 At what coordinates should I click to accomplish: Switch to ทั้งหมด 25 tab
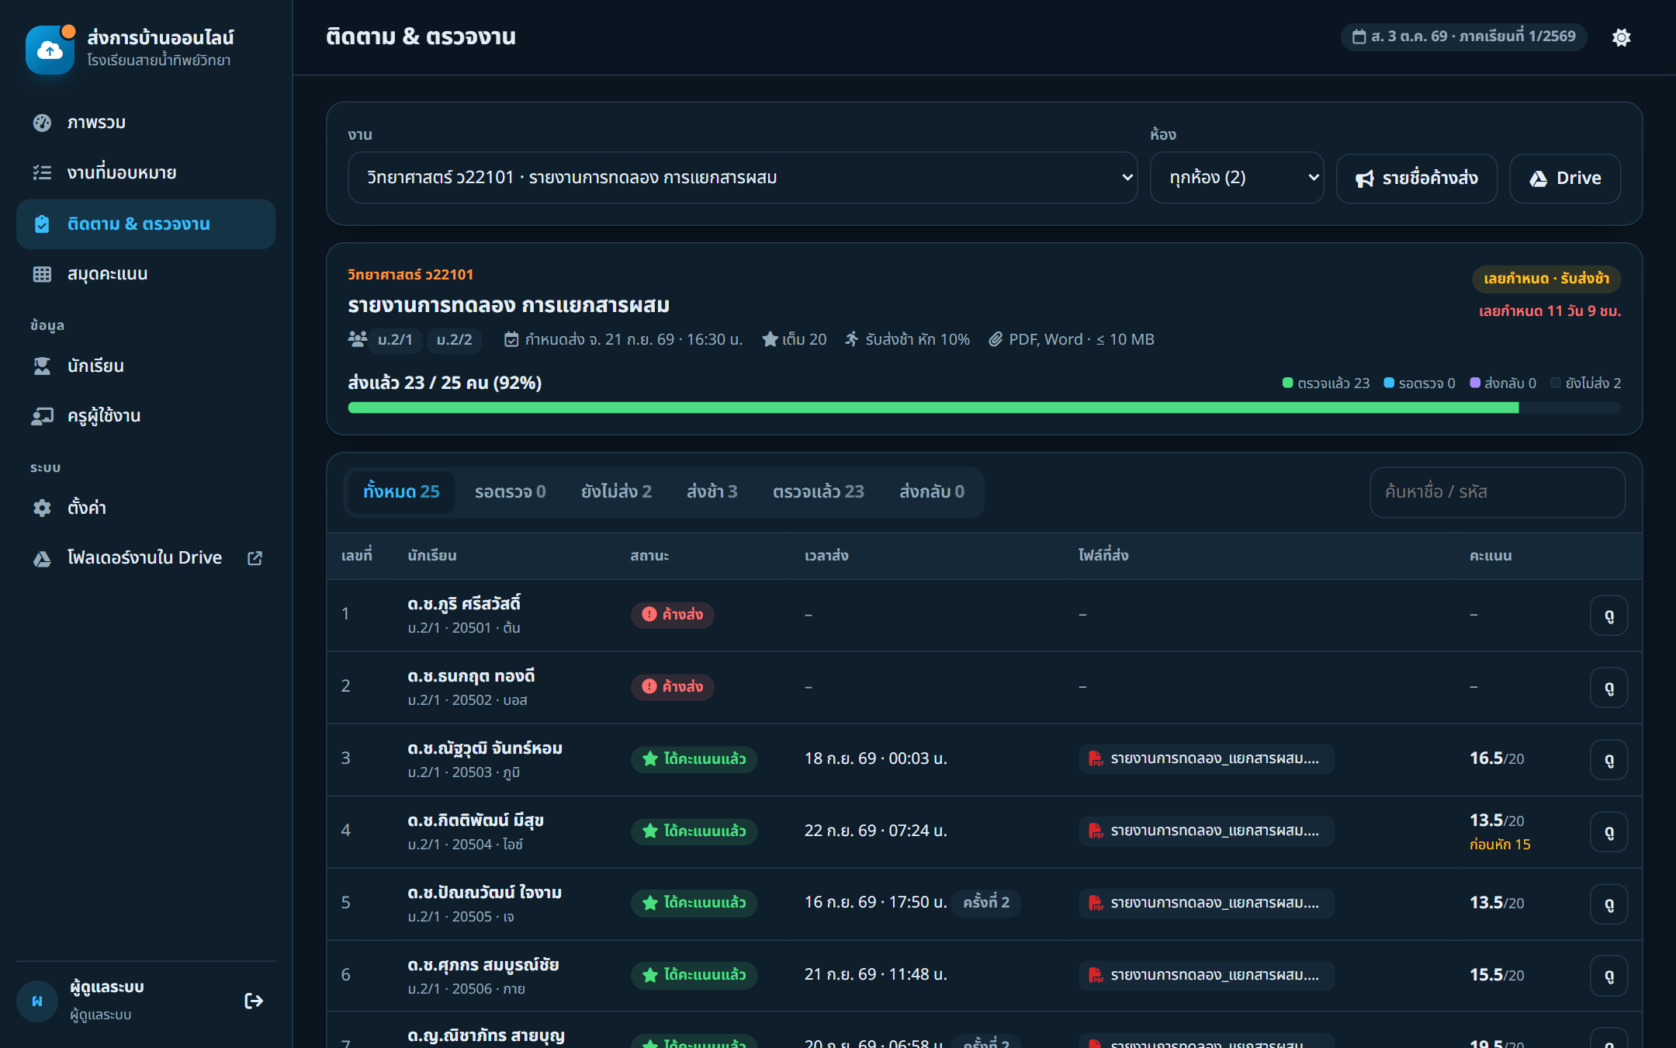[x=401, y=491]
